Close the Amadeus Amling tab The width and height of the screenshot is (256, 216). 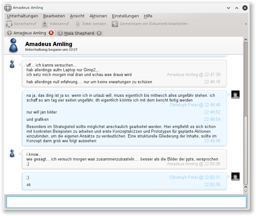click(x=51, y=33)
